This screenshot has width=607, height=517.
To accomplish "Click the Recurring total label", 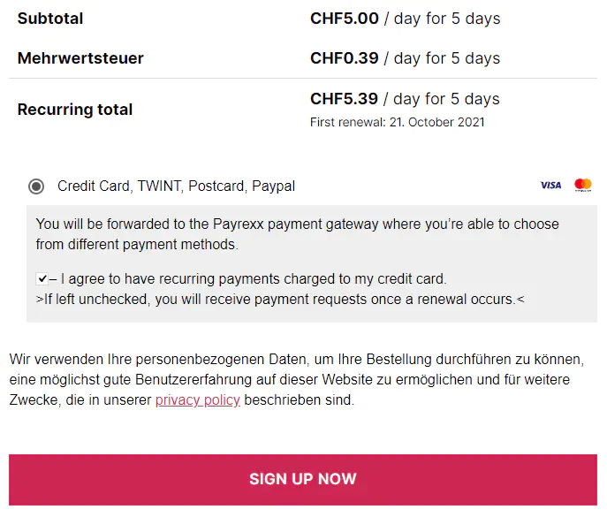I will [x=75, y=110].
